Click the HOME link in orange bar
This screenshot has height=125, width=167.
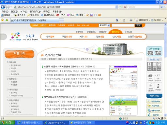click(x=36, y=25)
